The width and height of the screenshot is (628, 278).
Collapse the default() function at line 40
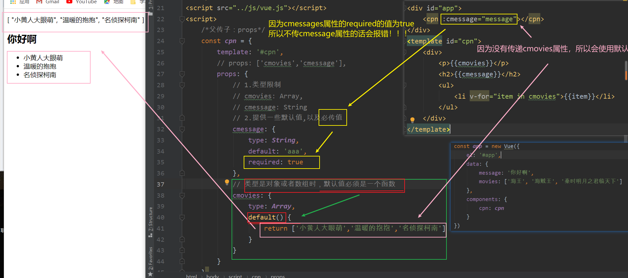pyautogui.click(x=182, y=218)
